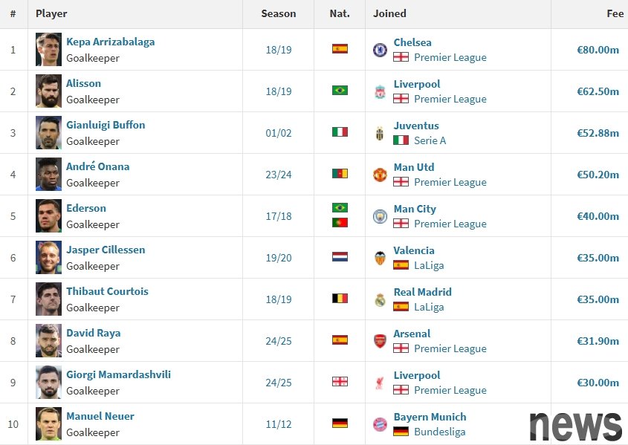The width and height of the screenshot is (628, 445).
Task: Click the Real Madrid crest icon
Action: click(380, 299)
